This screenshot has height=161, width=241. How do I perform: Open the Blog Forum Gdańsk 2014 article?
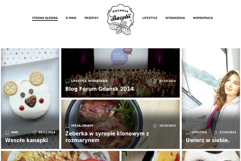pos(100,89)
